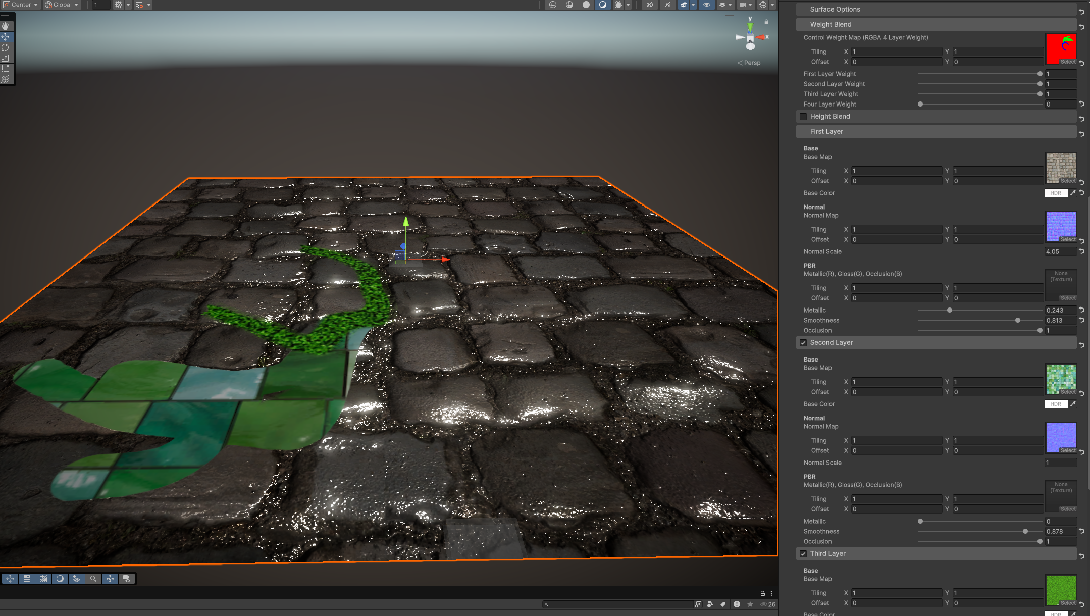Click Select on Control Weight Map texture
1090x616 pixels.
pos(1067,62)
